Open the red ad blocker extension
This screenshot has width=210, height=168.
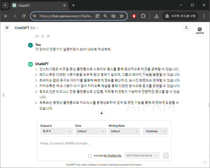pyautogui.click(x=134, y=16)
